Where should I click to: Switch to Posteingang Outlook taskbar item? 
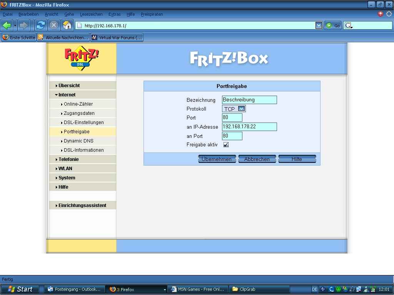coord(75,290)
